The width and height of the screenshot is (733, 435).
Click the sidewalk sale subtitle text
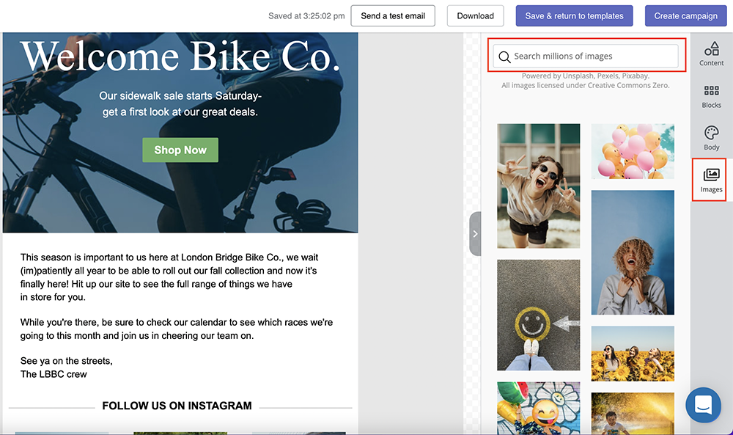[x=180, y=104]
